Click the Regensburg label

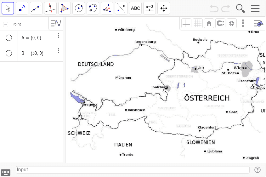145,42
